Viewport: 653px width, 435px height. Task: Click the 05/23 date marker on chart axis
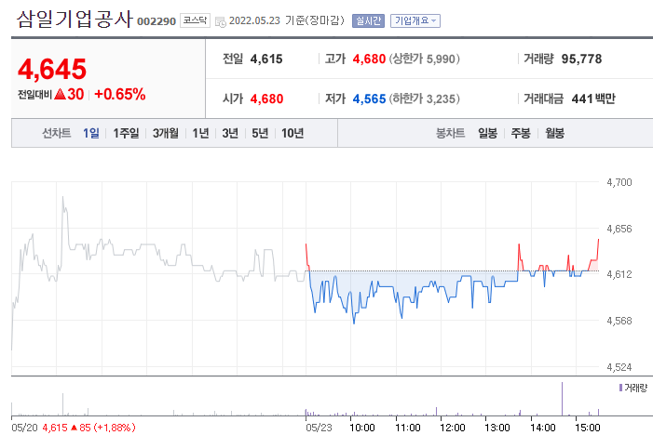pos(319,428)
